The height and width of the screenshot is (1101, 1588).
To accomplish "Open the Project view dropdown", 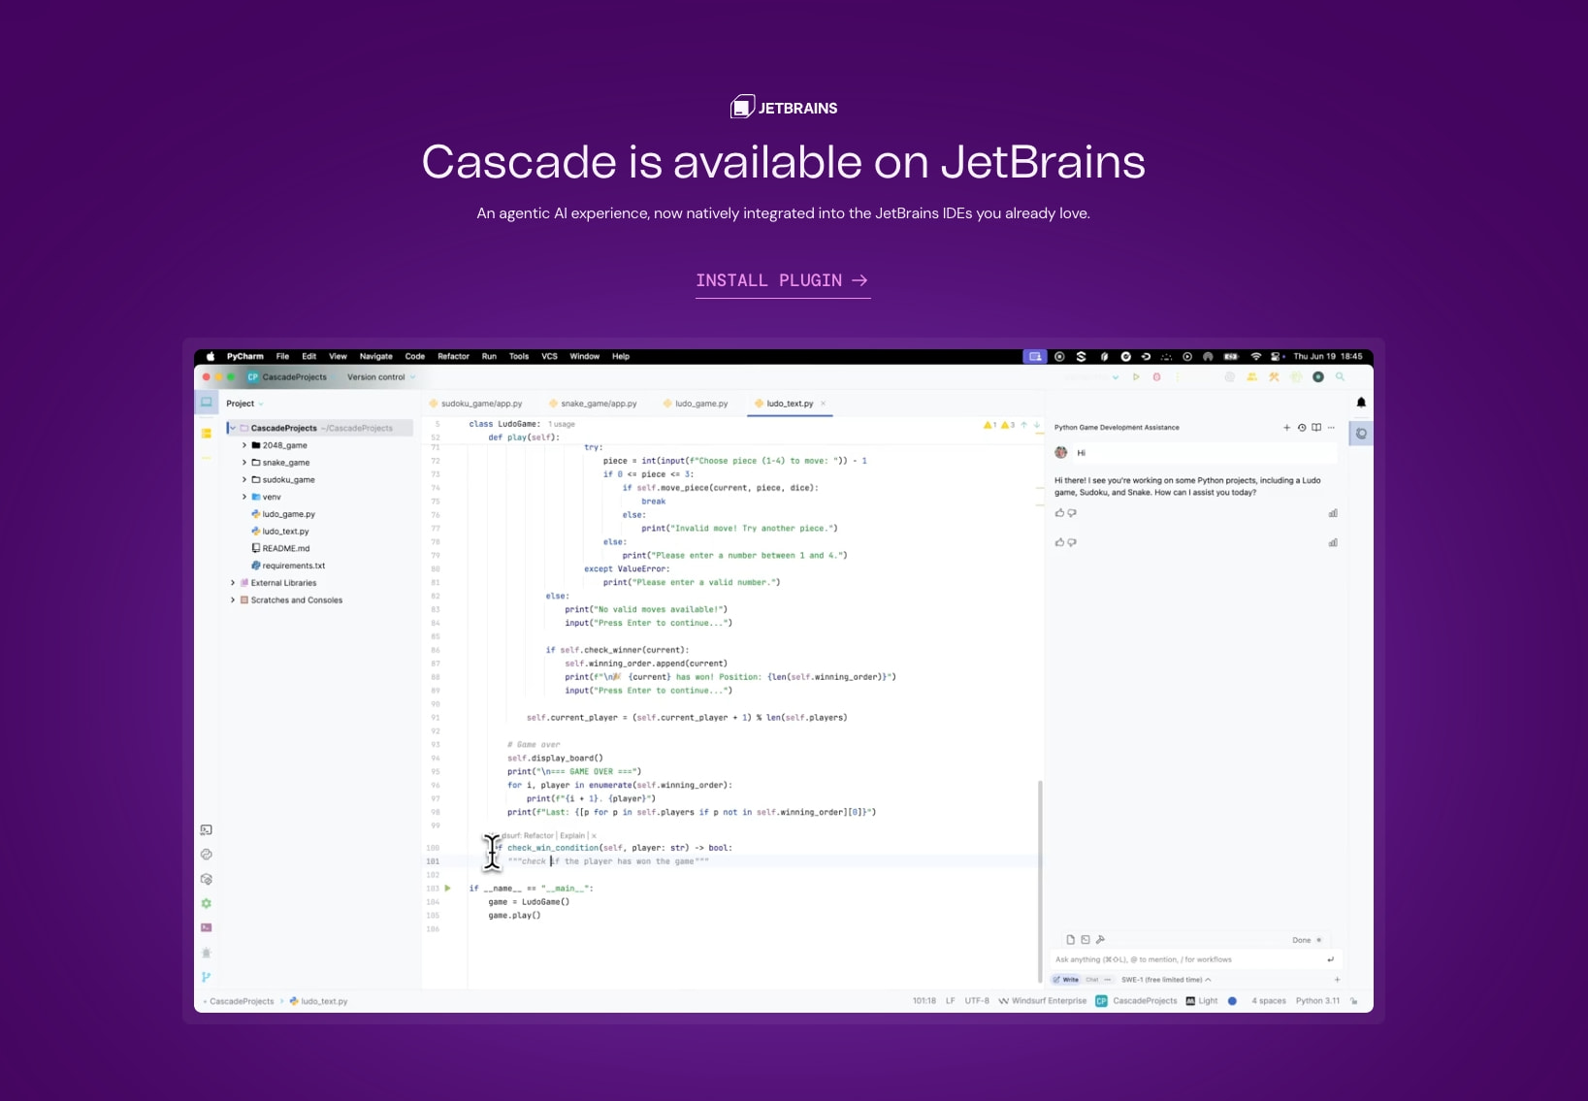I will coord(244,404).
